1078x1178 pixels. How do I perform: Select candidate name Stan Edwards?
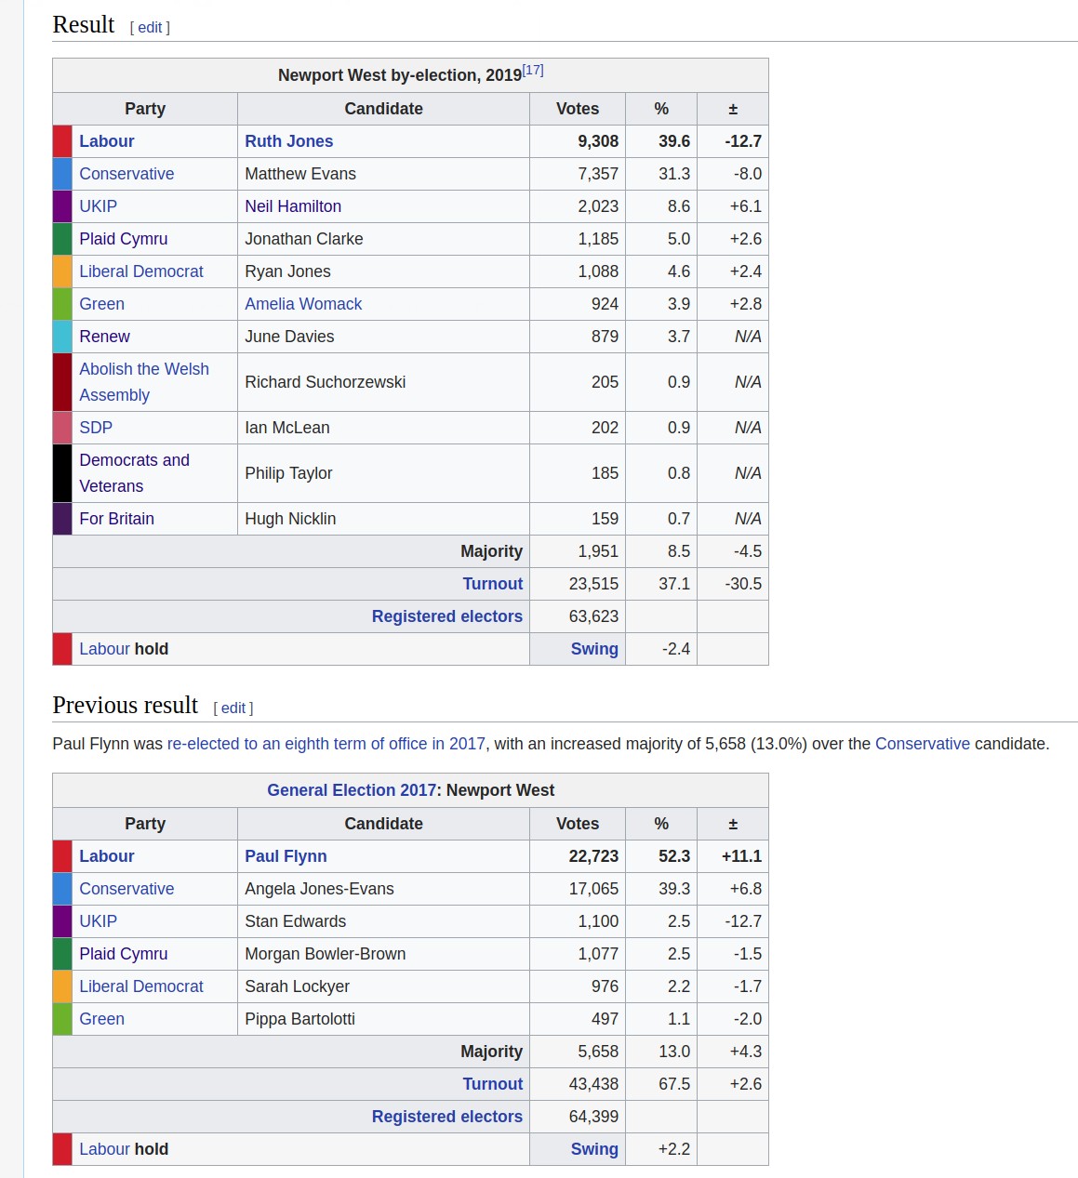[x=295, y=921]
